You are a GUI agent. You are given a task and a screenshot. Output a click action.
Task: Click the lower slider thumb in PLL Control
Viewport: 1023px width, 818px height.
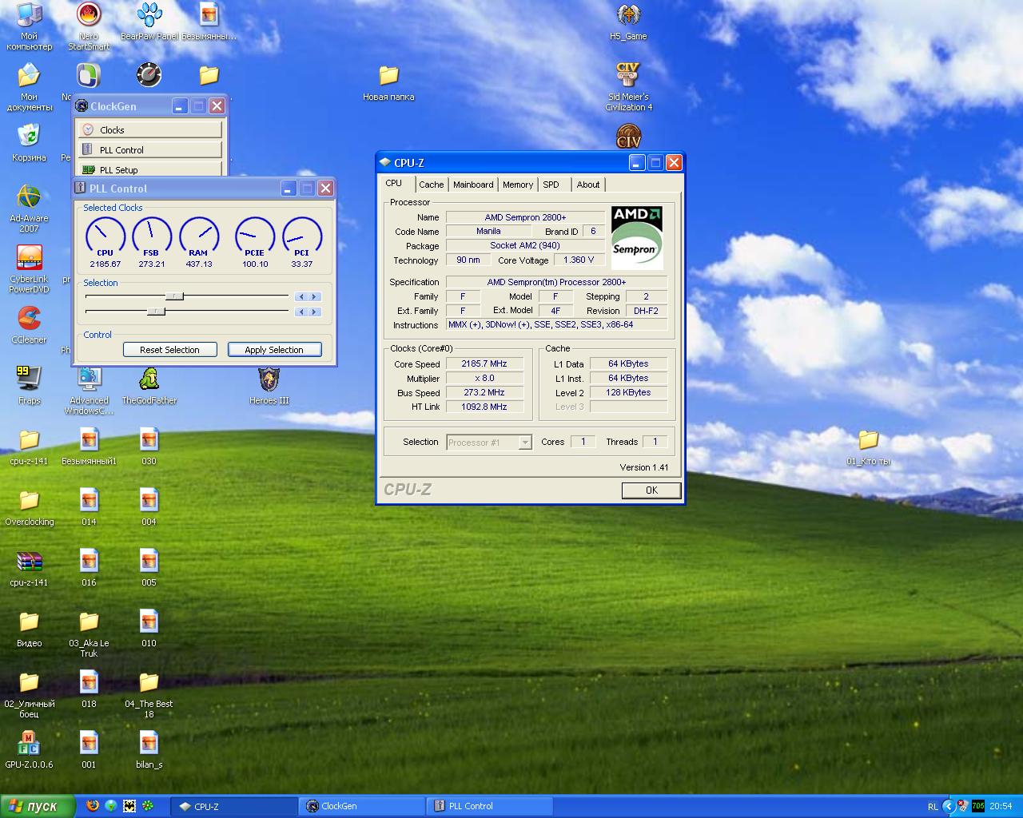(x=156, y=312)
